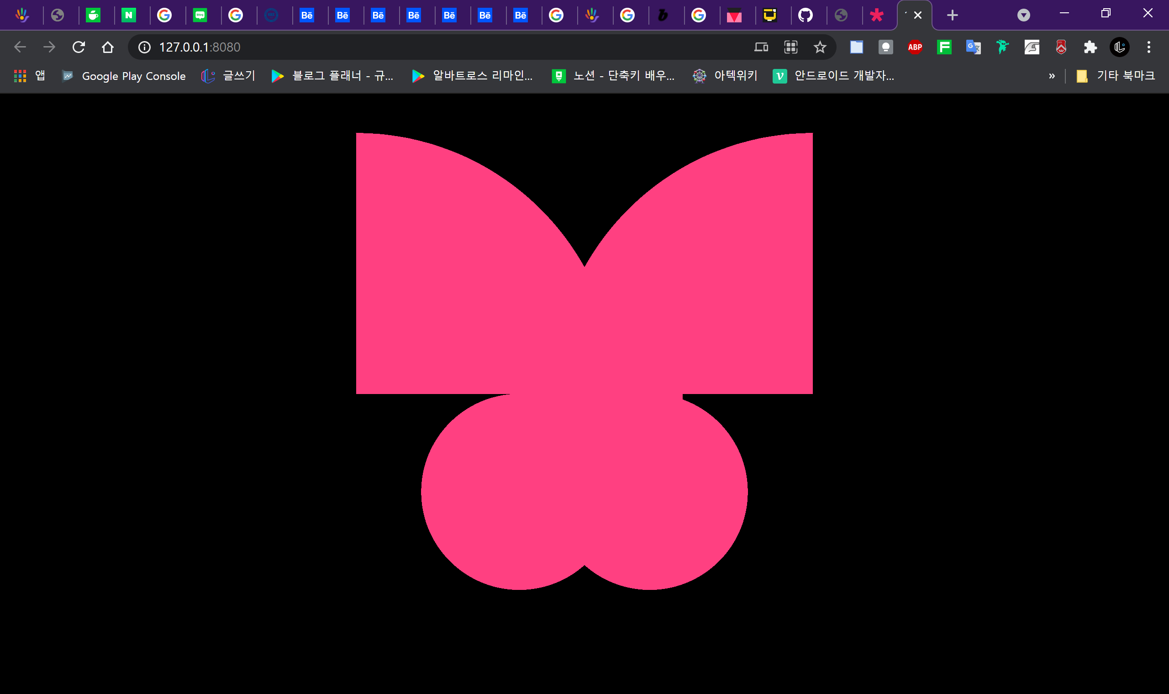1169x694 pixels.
Task: Switch to the GitHub tab
Action: (x=805, y=16)
